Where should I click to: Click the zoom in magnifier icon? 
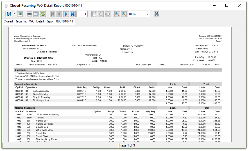point(117,14)
